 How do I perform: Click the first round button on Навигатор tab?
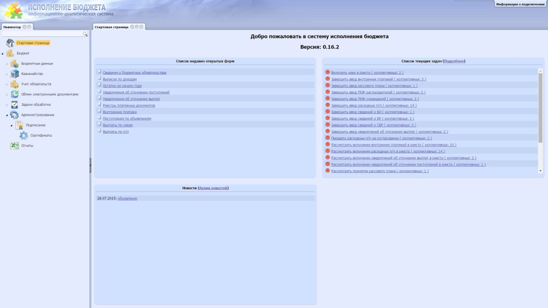pos(24,27)
